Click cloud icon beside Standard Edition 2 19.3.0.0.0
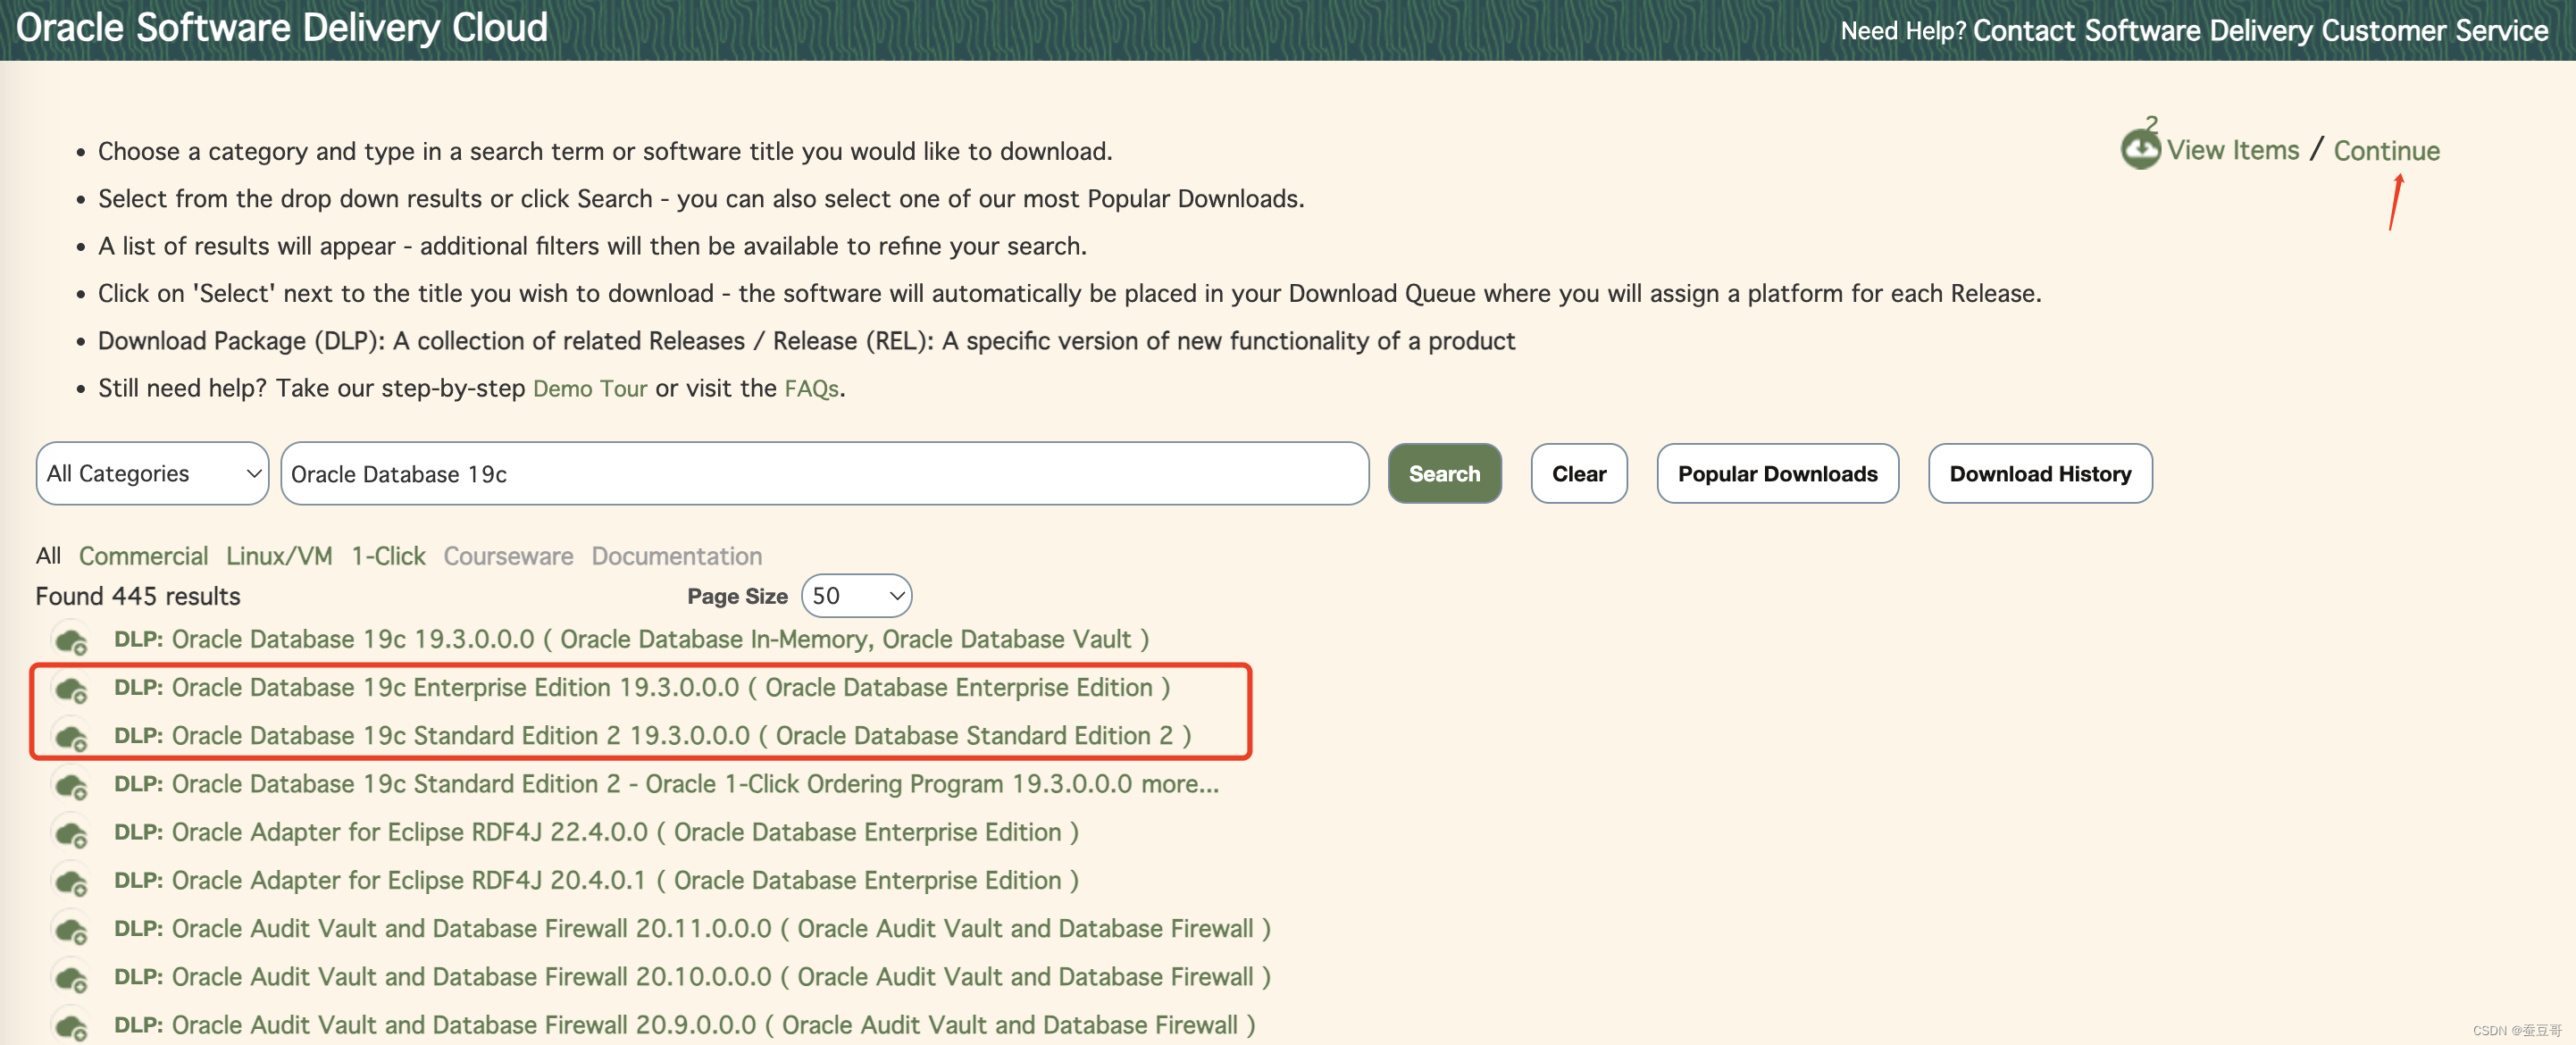The height and width of the screenshot is (1045, 2576). click(71, 737)
